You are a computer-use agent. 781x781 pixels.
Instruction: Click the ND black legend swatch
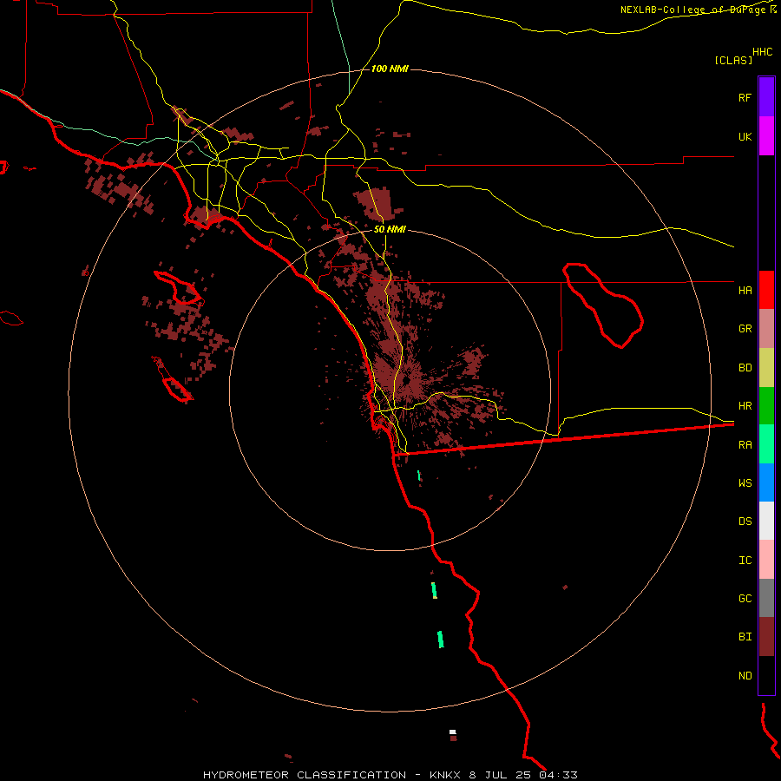tap(766, 675)
